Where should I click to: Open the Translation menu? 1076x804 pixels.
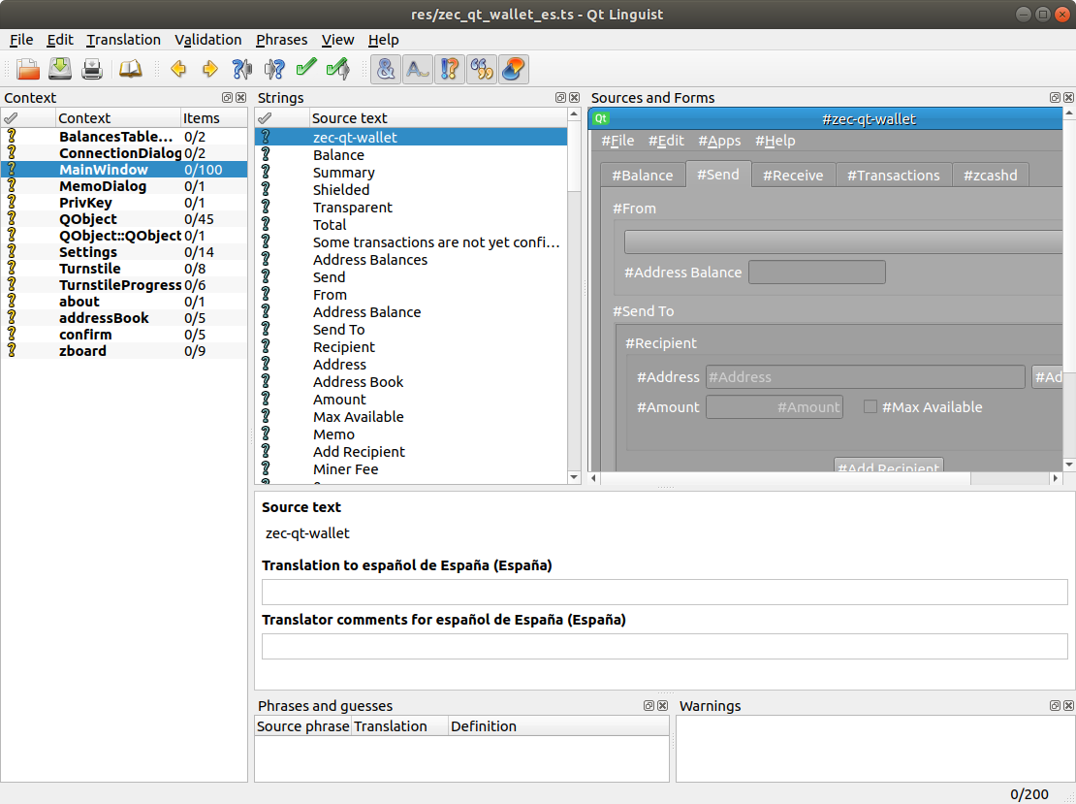click(123, 40)
